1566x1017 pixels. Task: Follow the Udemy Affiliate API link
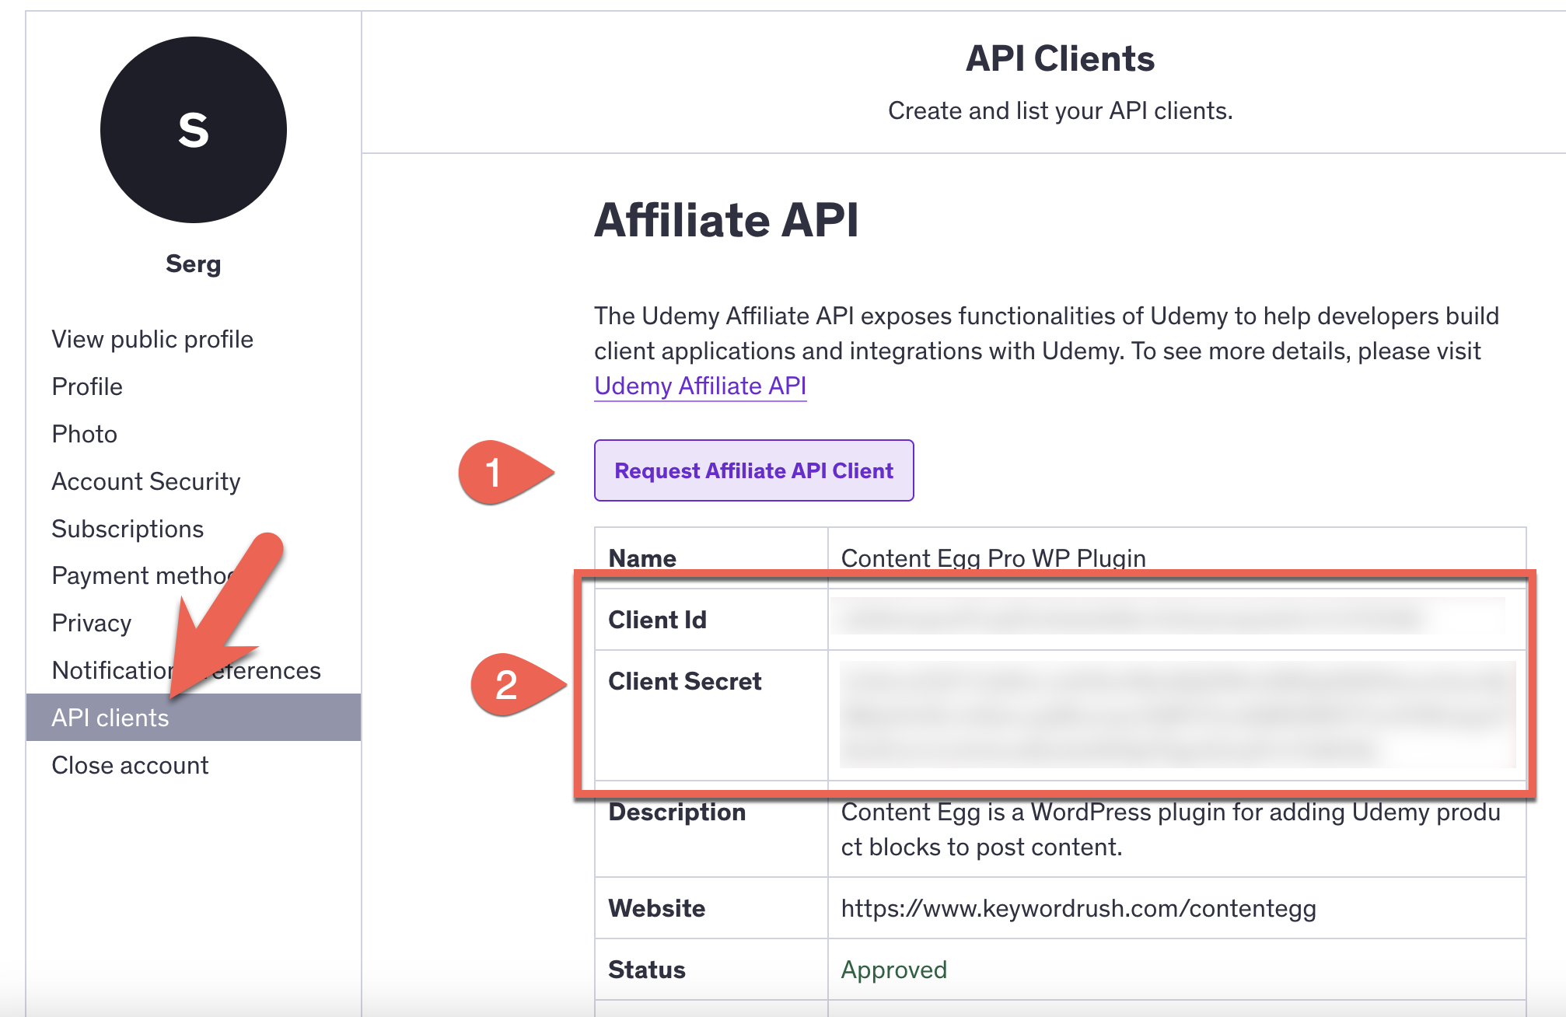tap(700, 386)
